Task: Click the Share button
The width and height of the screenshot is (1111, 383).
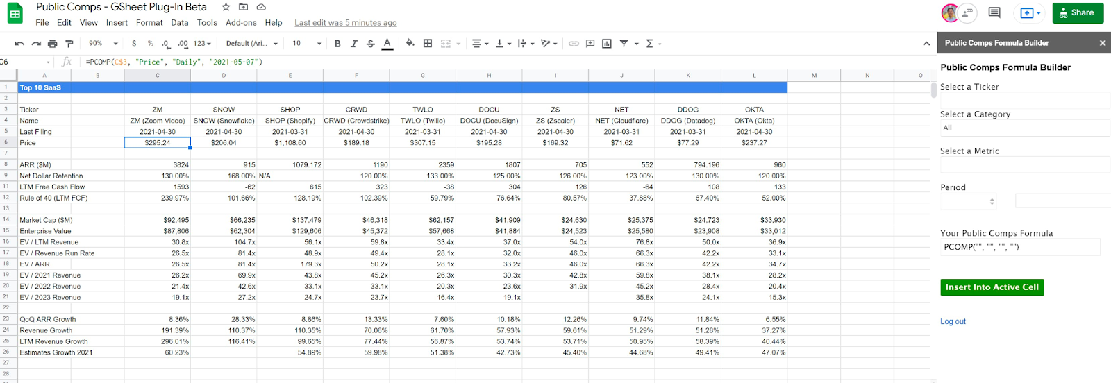Action: tap(1078, 13)
